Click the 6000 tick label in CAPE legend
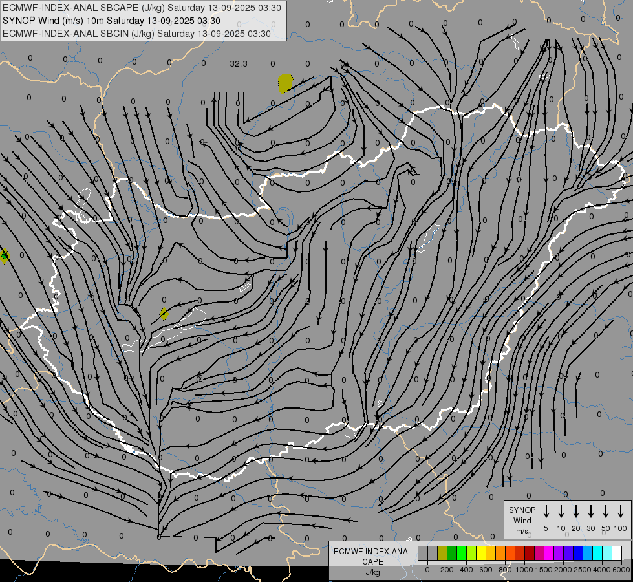 tap(621, 570)
